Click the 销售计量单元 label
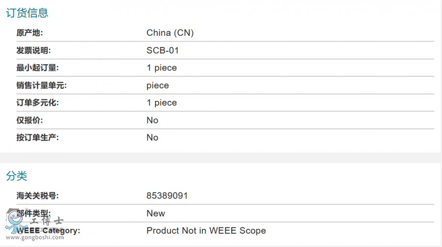This screenshot has width=442, height=247. 41,85
